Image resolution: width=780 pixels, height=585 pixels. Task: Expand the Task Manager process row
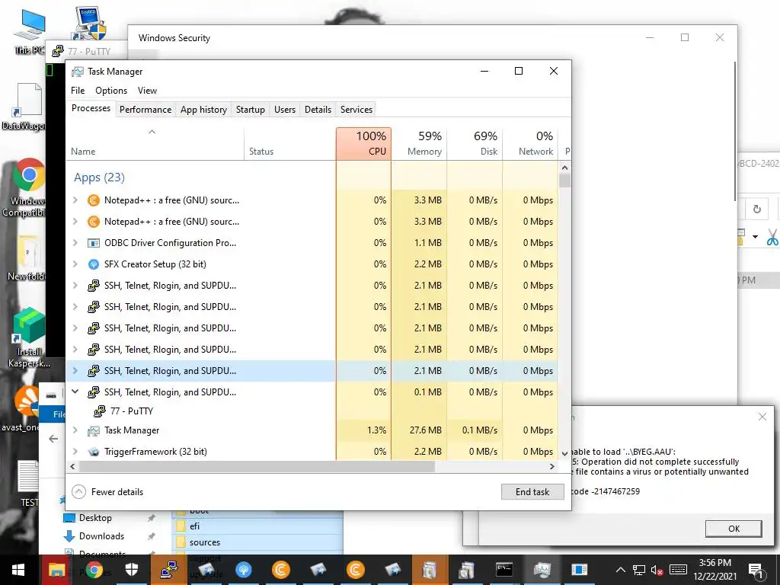tap(75, 430)
